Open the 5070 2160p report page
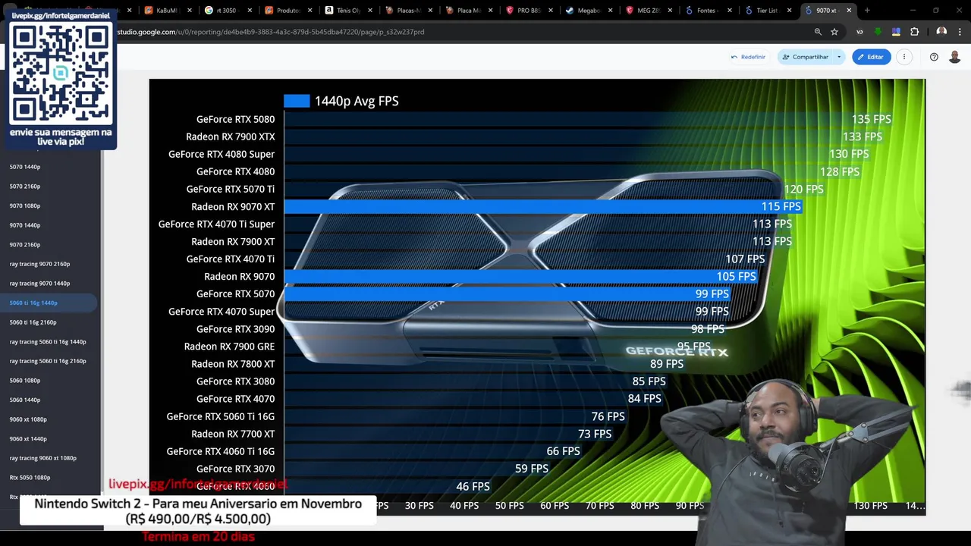The height and width of the screenshot is (546, 971). [x=25, y=187]
